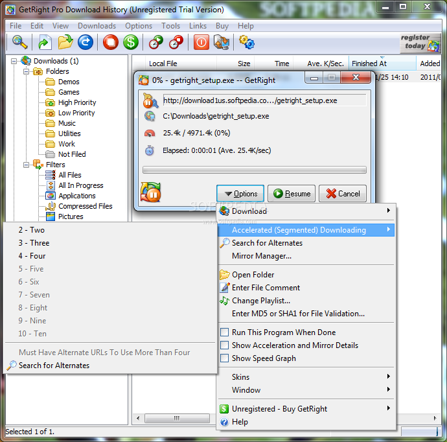Enable Show Speed Graph checkbox
Image resolution: width=447 pixels, height=442 pixels.
point(225,358)
